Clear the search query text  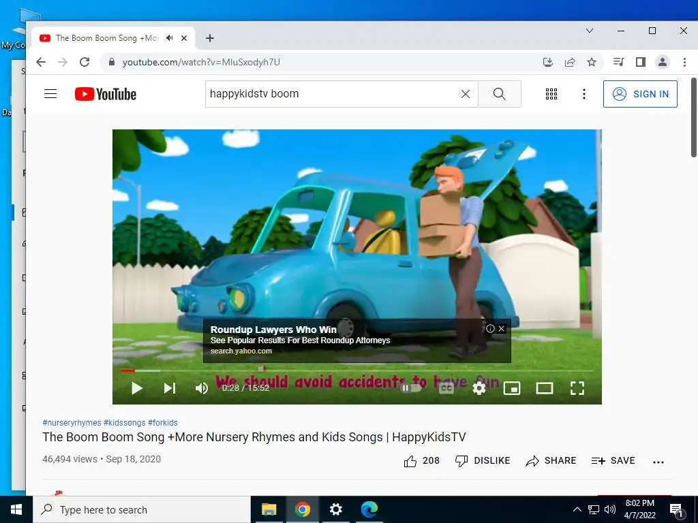465,94
